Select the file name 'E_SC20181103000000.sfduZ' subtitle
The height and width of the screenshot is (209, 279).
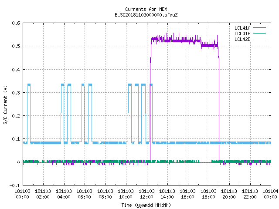point(146,15)
